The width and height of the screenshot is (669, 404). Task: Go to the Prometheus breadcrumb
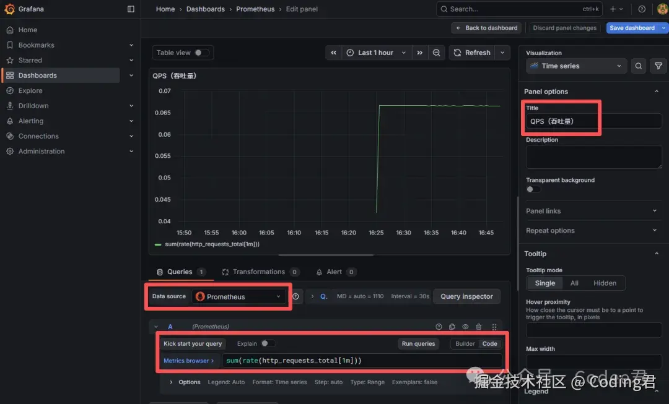pos(255,9)
